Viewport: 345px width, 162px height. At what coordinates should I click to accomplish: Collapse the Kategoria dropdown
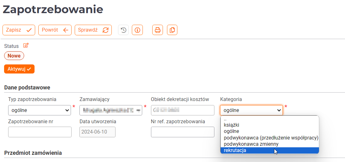coord(251,110)
